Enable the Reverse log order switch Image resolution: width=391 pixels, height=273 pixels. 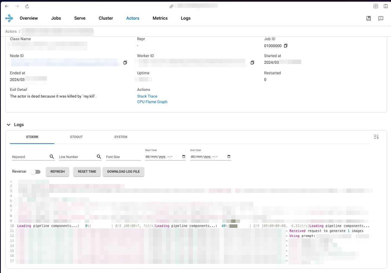(35, 172)
